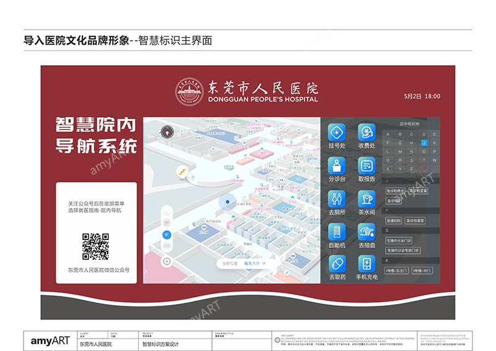Select the 急诊抢救室 destination tag
The width and height of the screenshot is (496, 351).
395,191
